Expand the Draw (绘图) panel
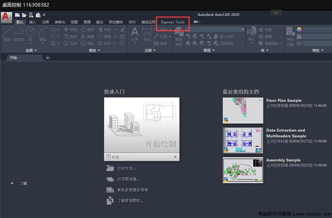Viewport: 332px width, 218px height. (x=31, y=50)
